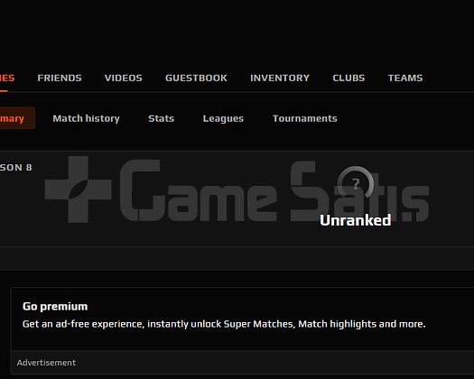The height and width of the screenshot is (379, 474).
Task: Open the GUESTBOOK tab
Action: point(196,78)
